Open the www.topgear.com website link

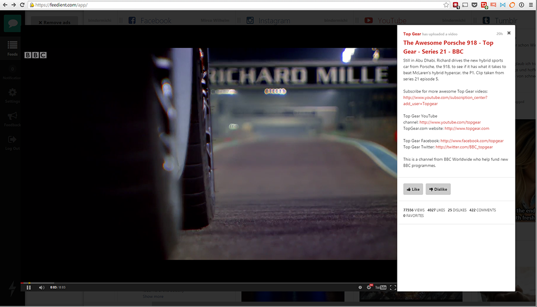467,128
